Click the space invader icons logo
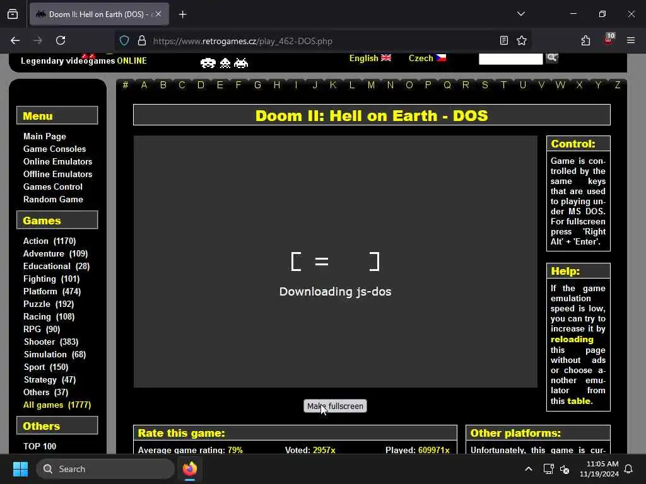Image resolution: width=646 pixels, height=484 pixels. point(224,63)
